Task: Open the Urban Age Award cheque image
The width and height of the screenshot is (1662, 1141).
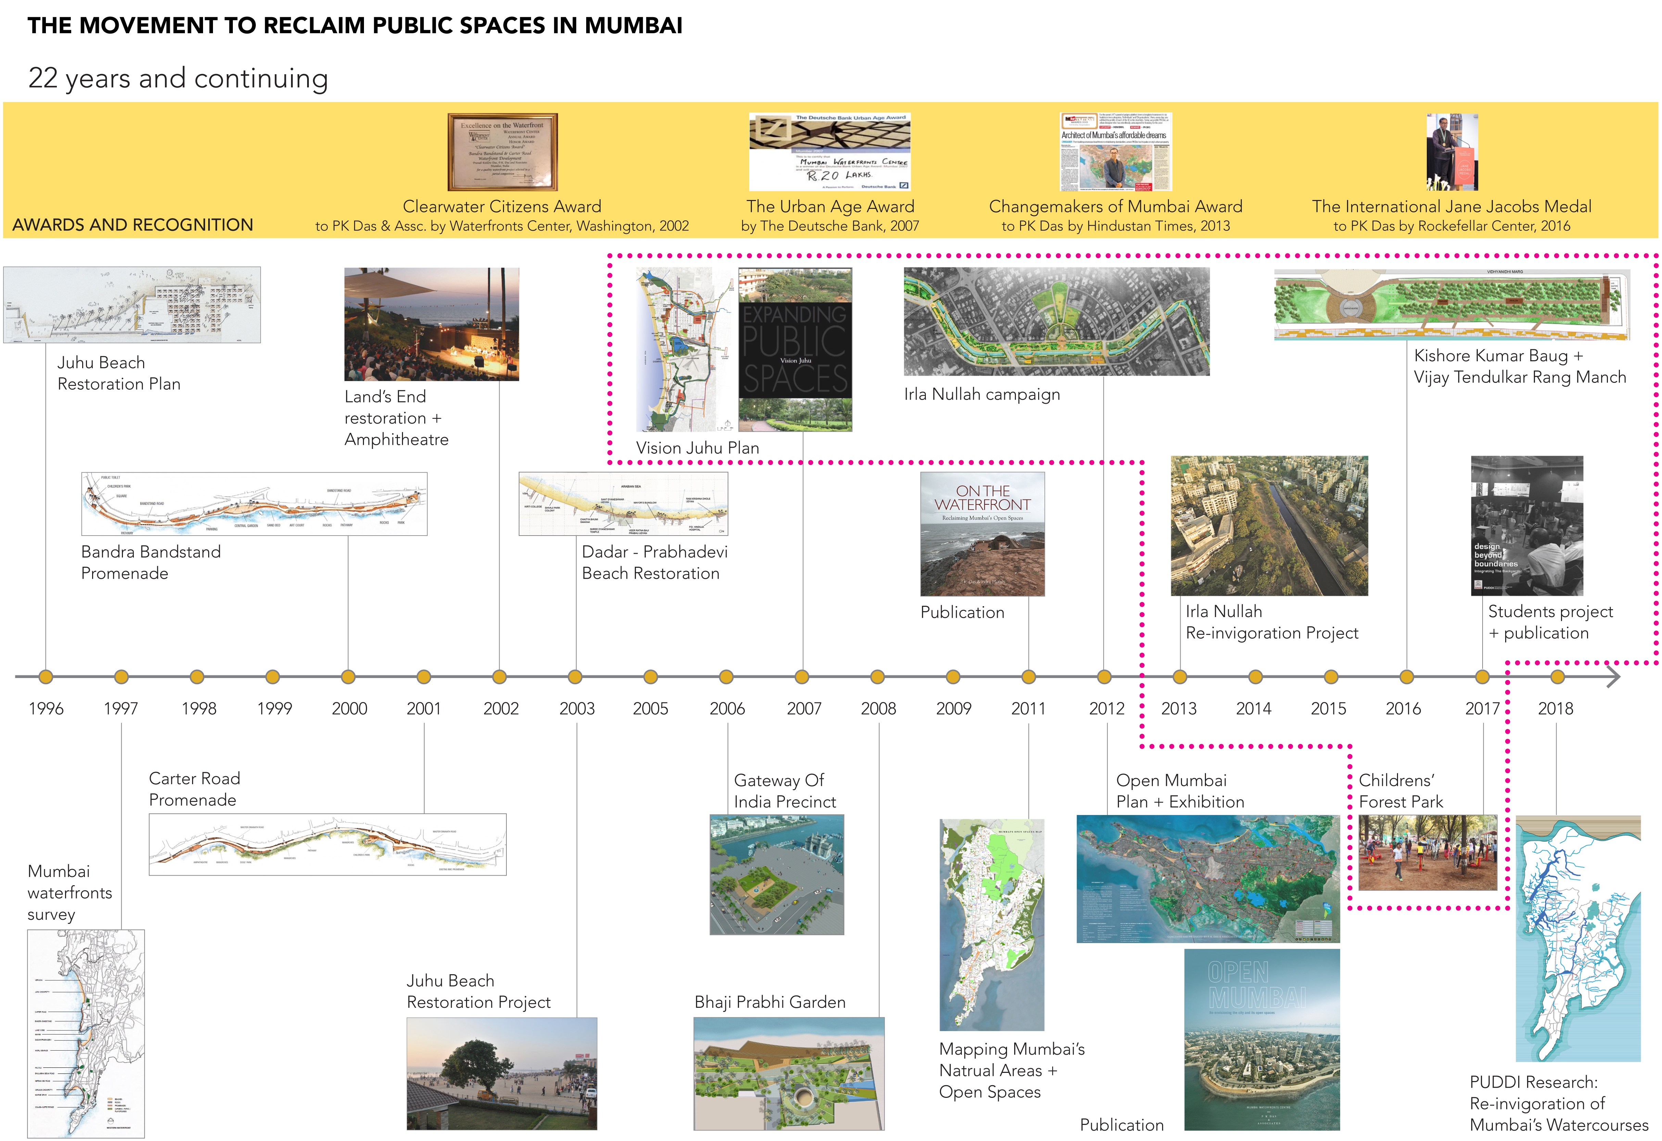Action: (x=830, y=152)
